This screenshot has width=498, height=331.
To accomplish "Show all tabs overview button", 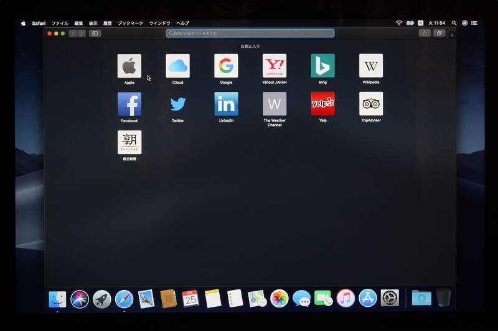I will point(439,33).
